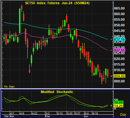Click the yellow 14.29 stochastic value label
Viewport: 130px width, 118px height.
tap(119, 106)
